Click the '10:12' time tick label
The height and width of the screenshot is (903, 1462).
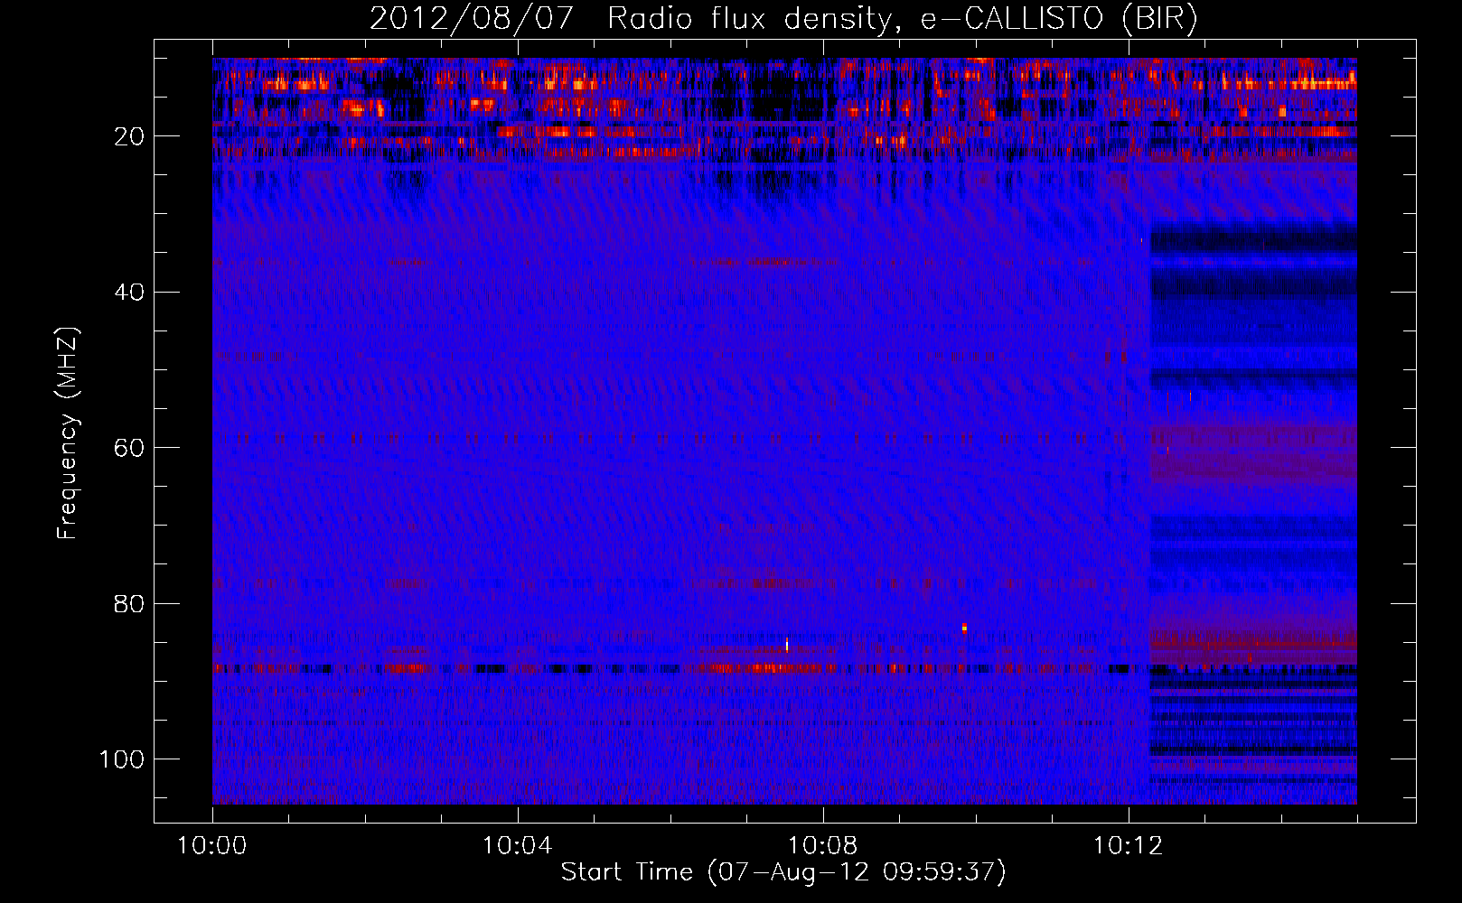1128,846
